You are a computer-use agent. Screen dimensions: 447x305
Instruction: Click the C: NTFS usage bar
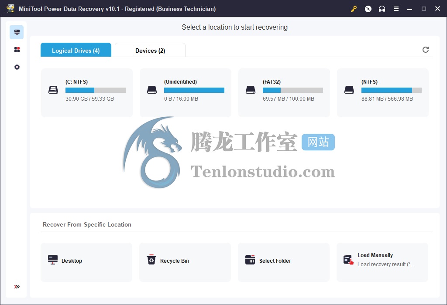pos(96,90)
